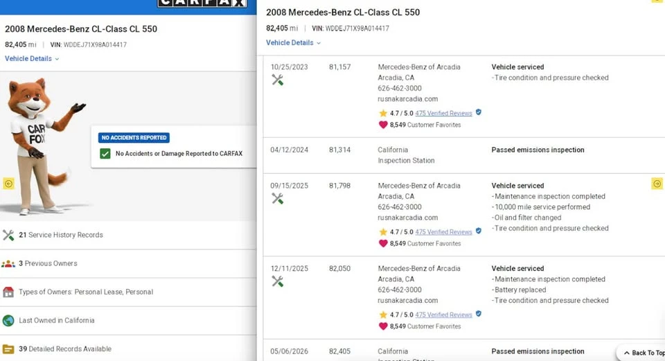Click the wrench icon for 09/15/2025 service
The height and width of the screenshot is (361, 665).
click(277, 199)
